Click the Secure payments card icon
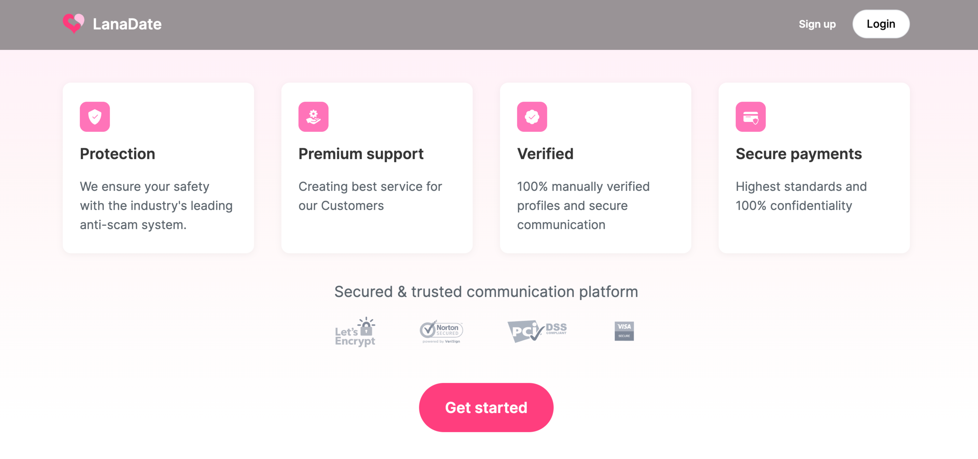Image resolution: width=978 pixels, height=459 pixels. click(750, 116)
